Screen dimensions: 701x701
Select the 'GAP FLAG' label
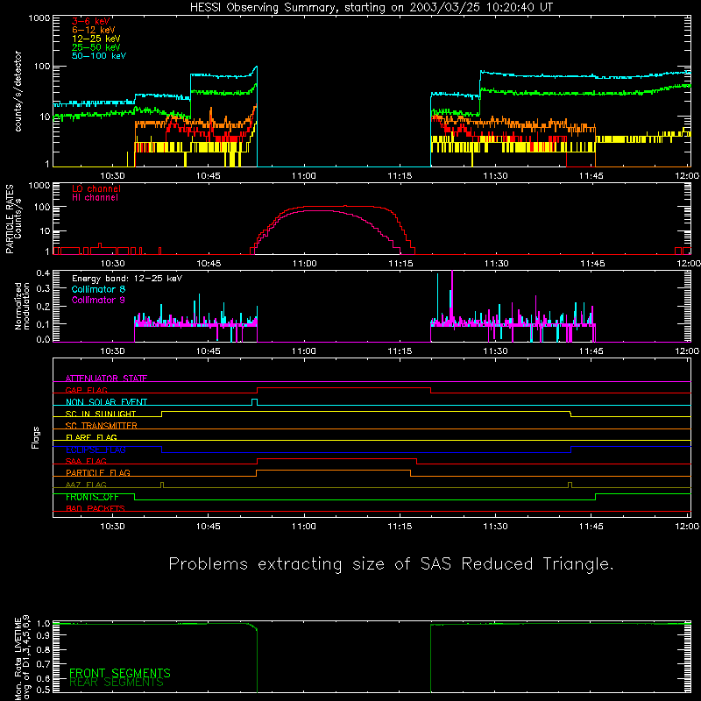coord(86,390)
